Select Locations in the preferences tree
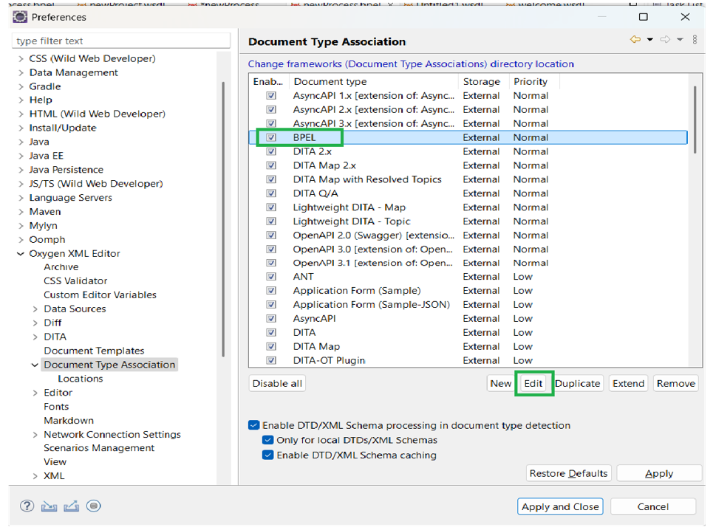This screenshot has width=713, height=530. 81,379
